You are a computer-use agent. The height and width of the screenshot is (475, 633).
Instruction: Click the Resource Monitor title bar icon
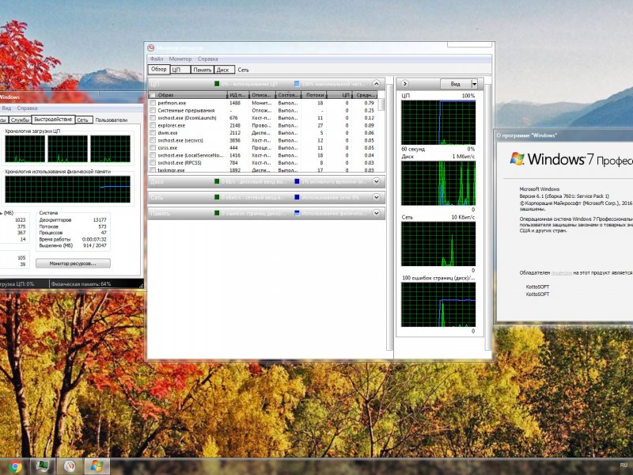coord(151,48)
